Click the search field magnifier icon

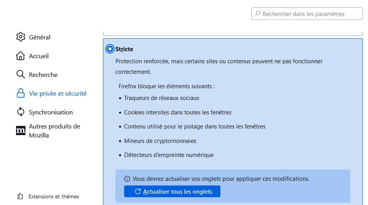click(x=258, y=14)
